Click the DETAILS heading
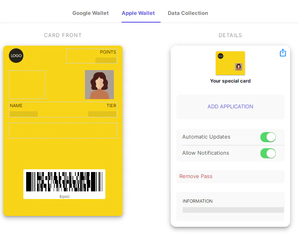The image size is (299, 249). tap(230, 35)
